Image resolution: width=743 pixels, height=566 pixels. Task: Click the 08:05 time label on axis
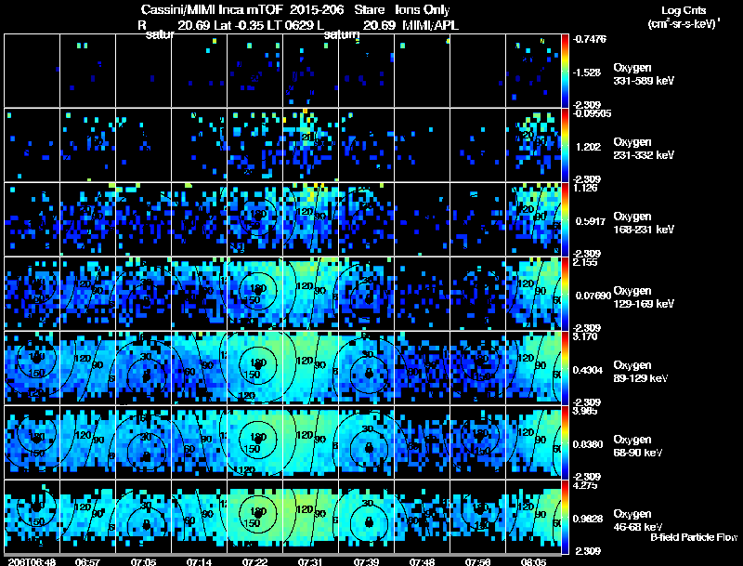click(x=533, y=561)
